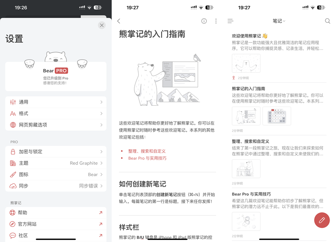This screenshot has width=335, height=242.
Task: Click the cloud sync icon beside 同步
Action: [x=13, y=186]
